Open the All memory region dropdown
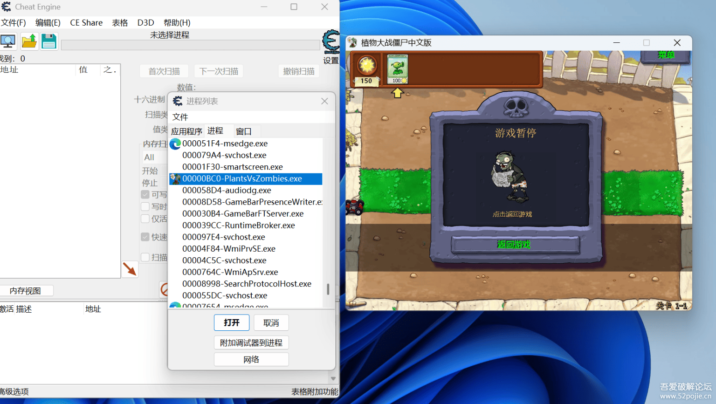 point(155,157)
